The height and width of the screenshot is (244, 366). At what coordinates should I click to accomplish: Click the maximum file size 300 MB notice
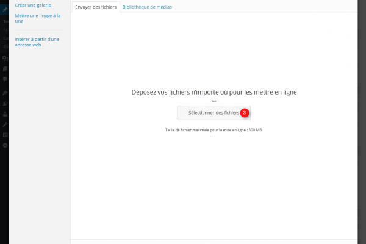tap(214, 130)
